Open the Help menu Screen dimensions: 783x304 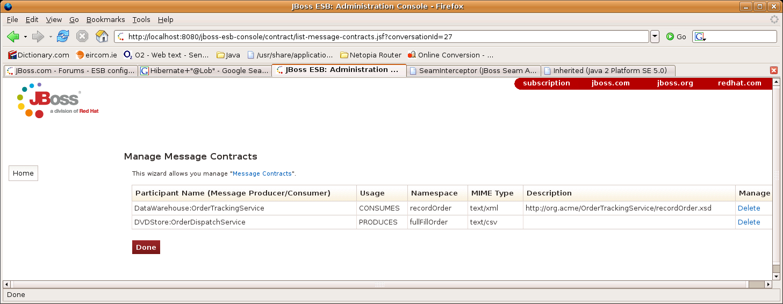tap(166, 19)
